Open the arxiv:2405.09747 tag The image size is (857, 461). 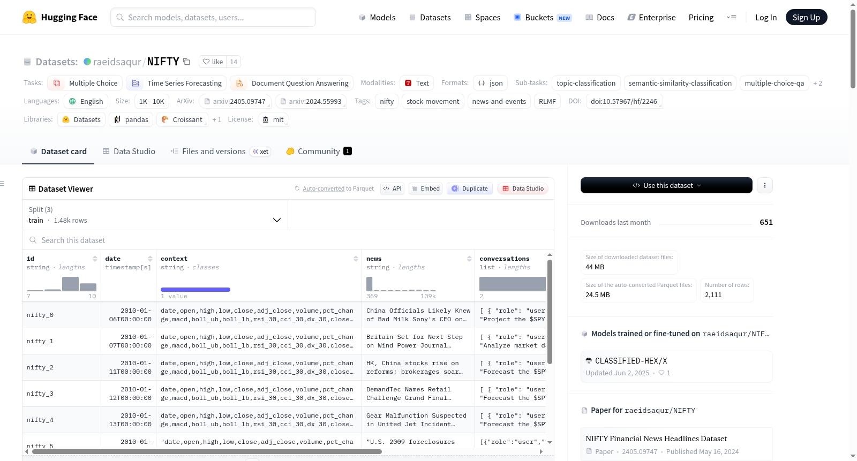[x=235, y=101]
